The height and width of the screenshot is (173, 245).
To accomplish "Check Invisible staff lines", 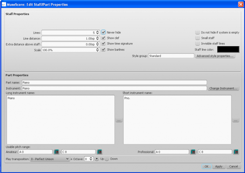I will [x=197, y=44].
